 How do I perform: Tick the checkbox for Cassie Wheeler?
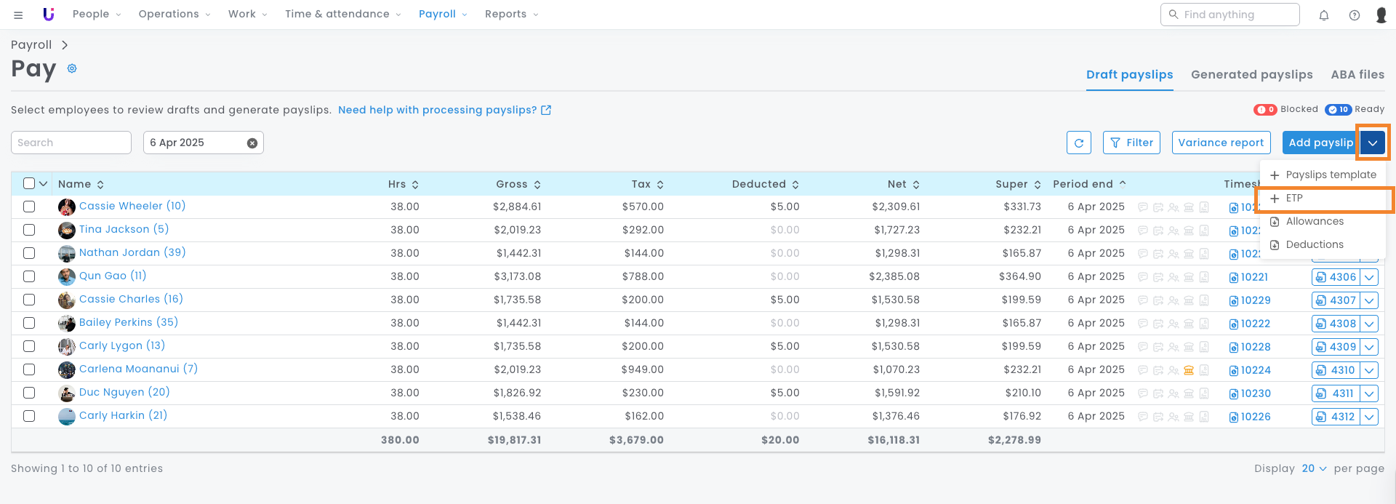coord(29,207)
